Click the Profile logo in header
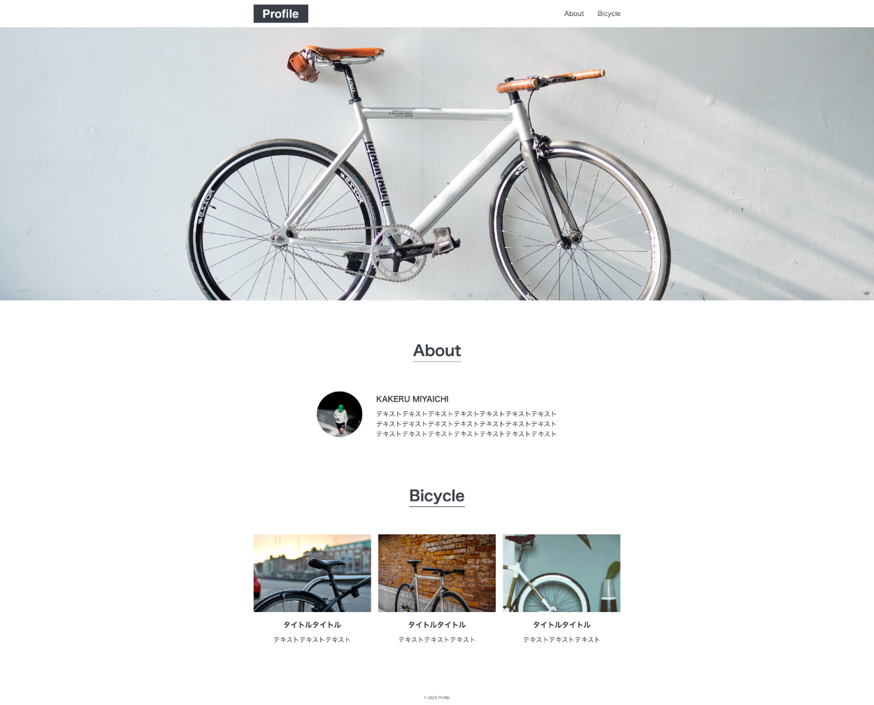The width and height of the screenshot is (874, 705). coord(280,13)
